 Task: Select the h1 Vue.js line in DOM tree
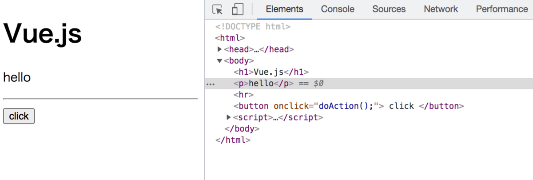pos(271,72)
